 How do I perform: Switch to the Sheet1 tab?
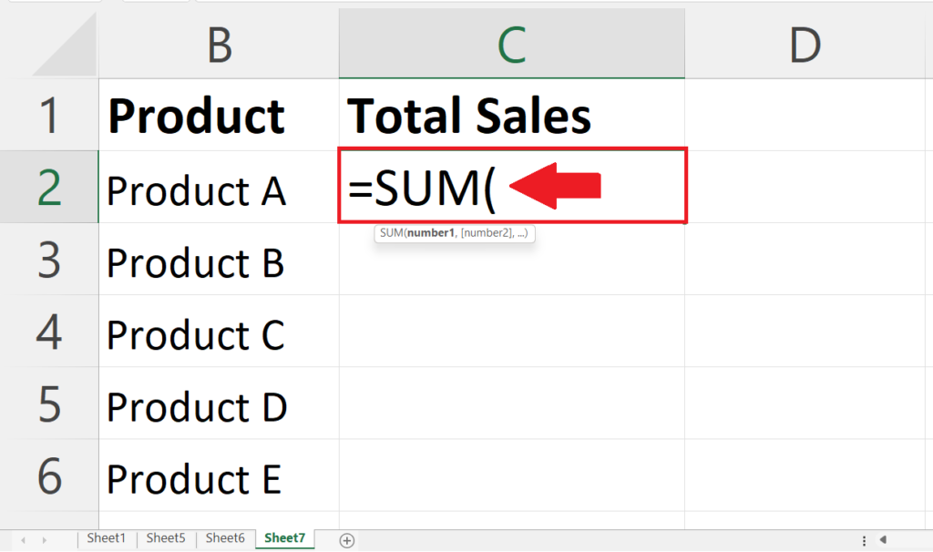(107, 538)
